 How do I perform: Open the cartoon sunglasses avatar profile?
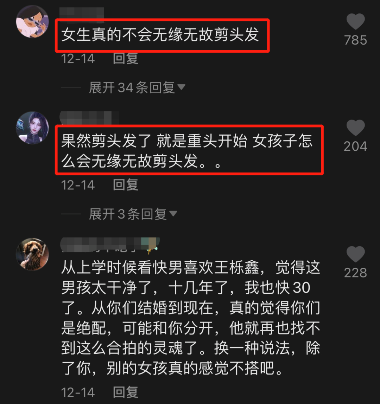[x=32, y=22]
